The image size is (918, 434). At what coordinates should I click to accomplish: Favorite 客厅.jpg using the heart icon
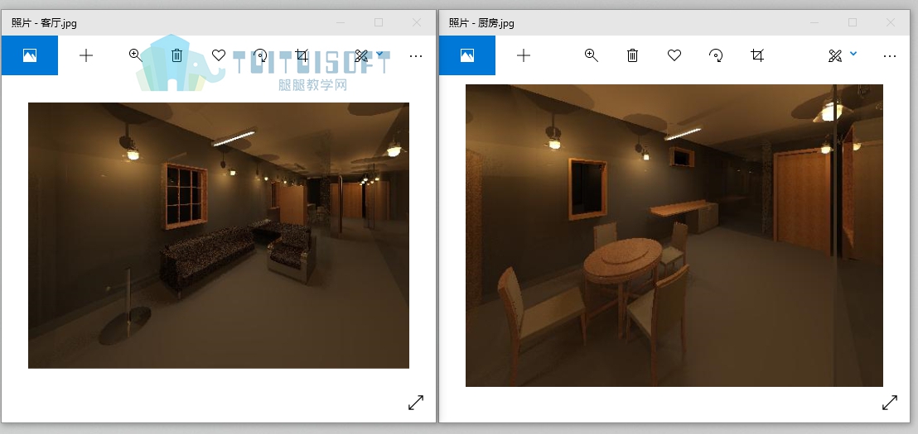point(219,55)
